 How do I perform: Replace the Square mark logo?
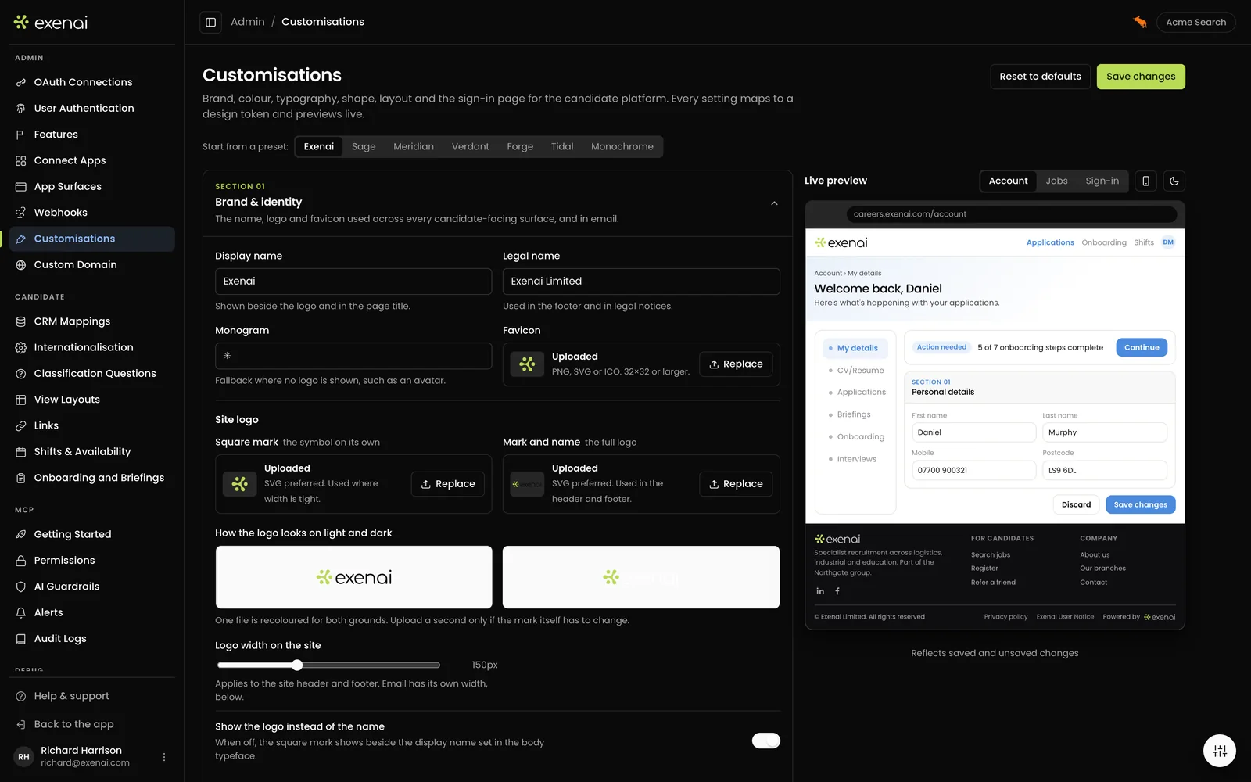pos(448,484)
